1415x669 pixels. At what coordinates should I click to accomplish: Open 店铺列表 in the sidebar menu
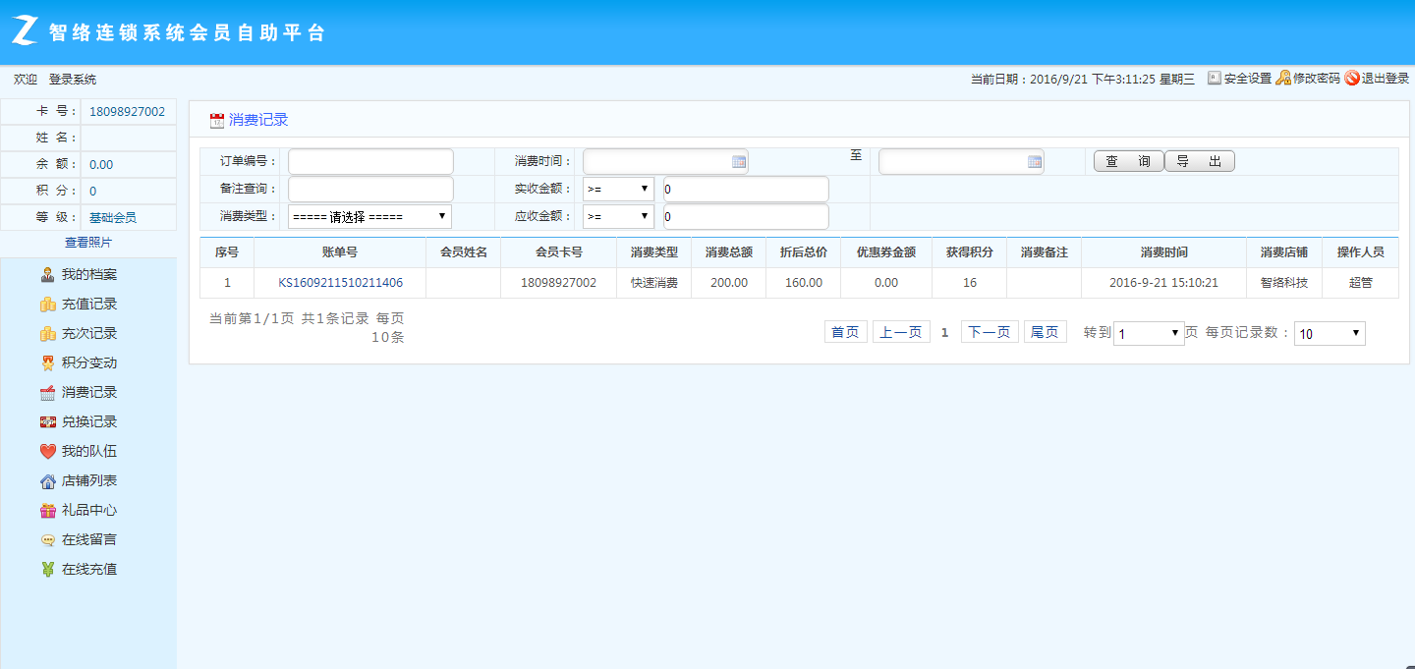(x=89, y=480)
